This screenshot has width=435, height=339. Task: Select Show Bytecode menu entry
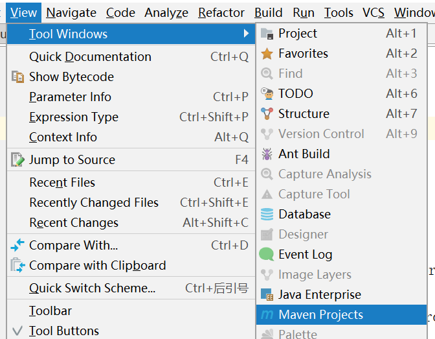pos(71,77)
